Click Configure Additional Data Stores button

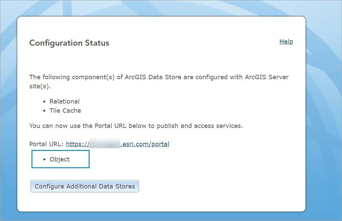pyautogui.click(x=85, y=186)
